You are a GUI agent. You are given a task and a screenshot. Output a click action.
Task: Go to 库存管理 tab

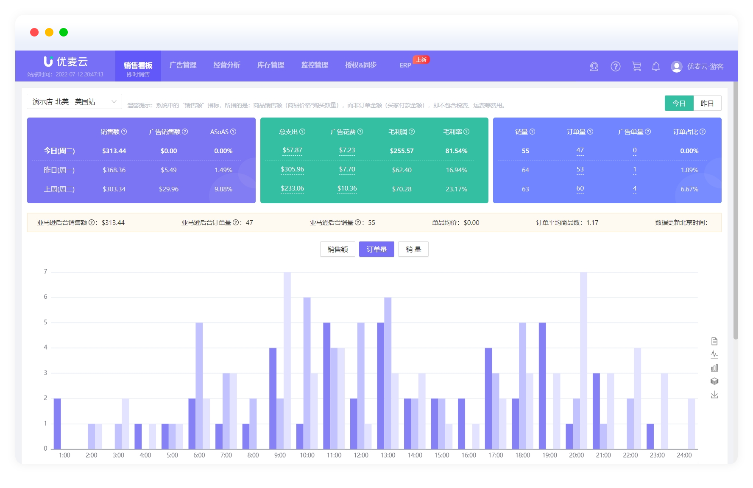click(x=271, y=65)
